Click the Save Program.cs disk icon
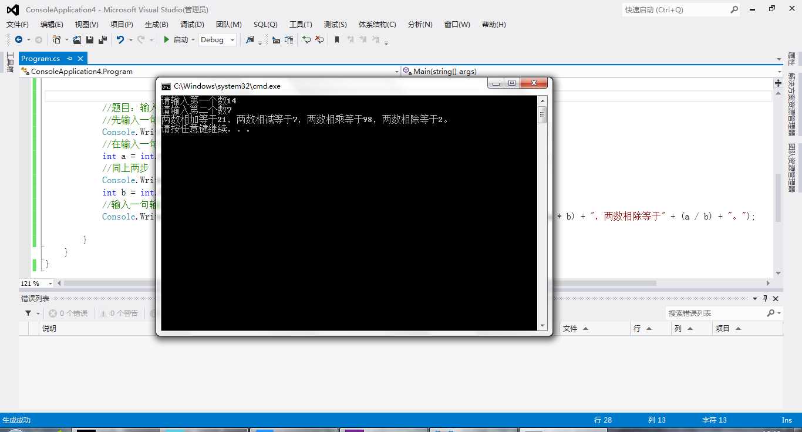 [x=90, y=39]
